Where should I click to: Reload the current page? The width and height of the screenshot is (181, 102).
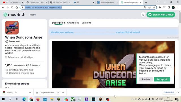click(12, 7)
